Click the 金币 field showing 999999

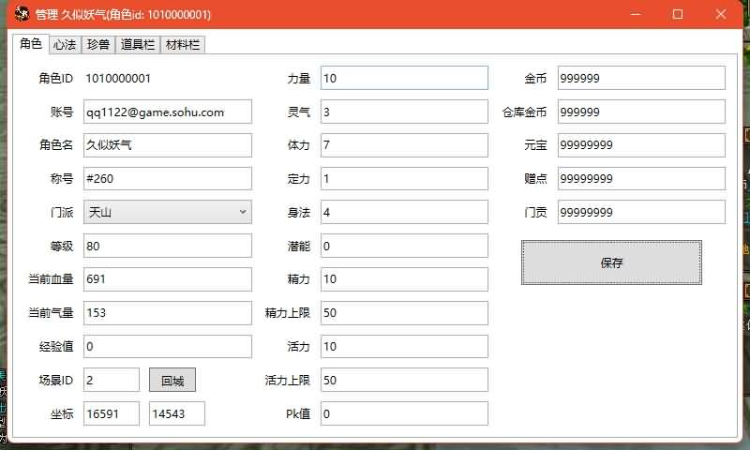click(641, 78)
